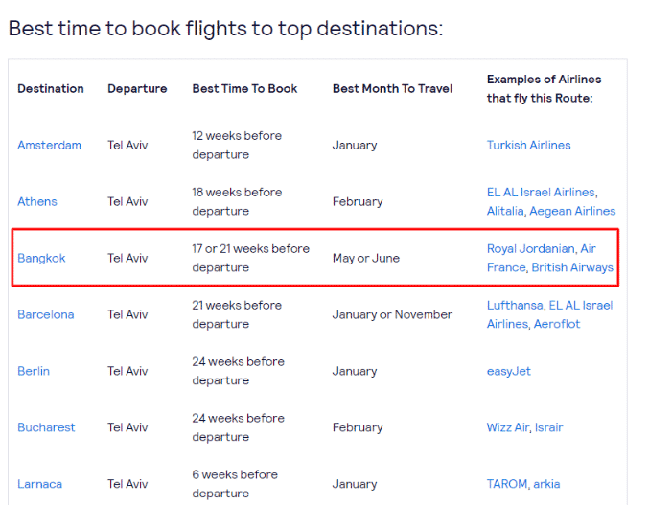672x505 pixels.
Task: Open the Lufthansa airline link
Action: 515,306
